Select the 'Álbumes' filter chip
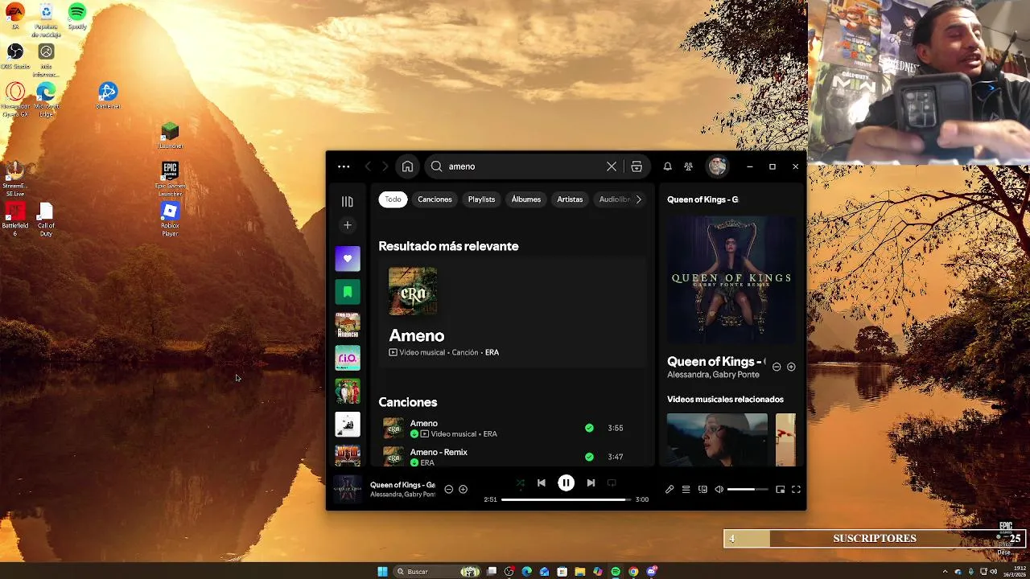The height and width of the screenshot is (579, 1030). (526, 199)
